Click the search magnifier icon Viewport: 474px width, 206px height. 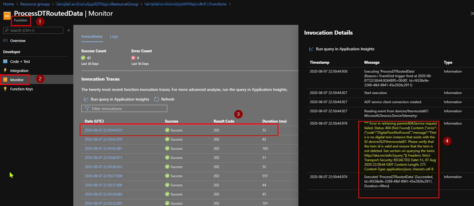[x=7, y=30]
